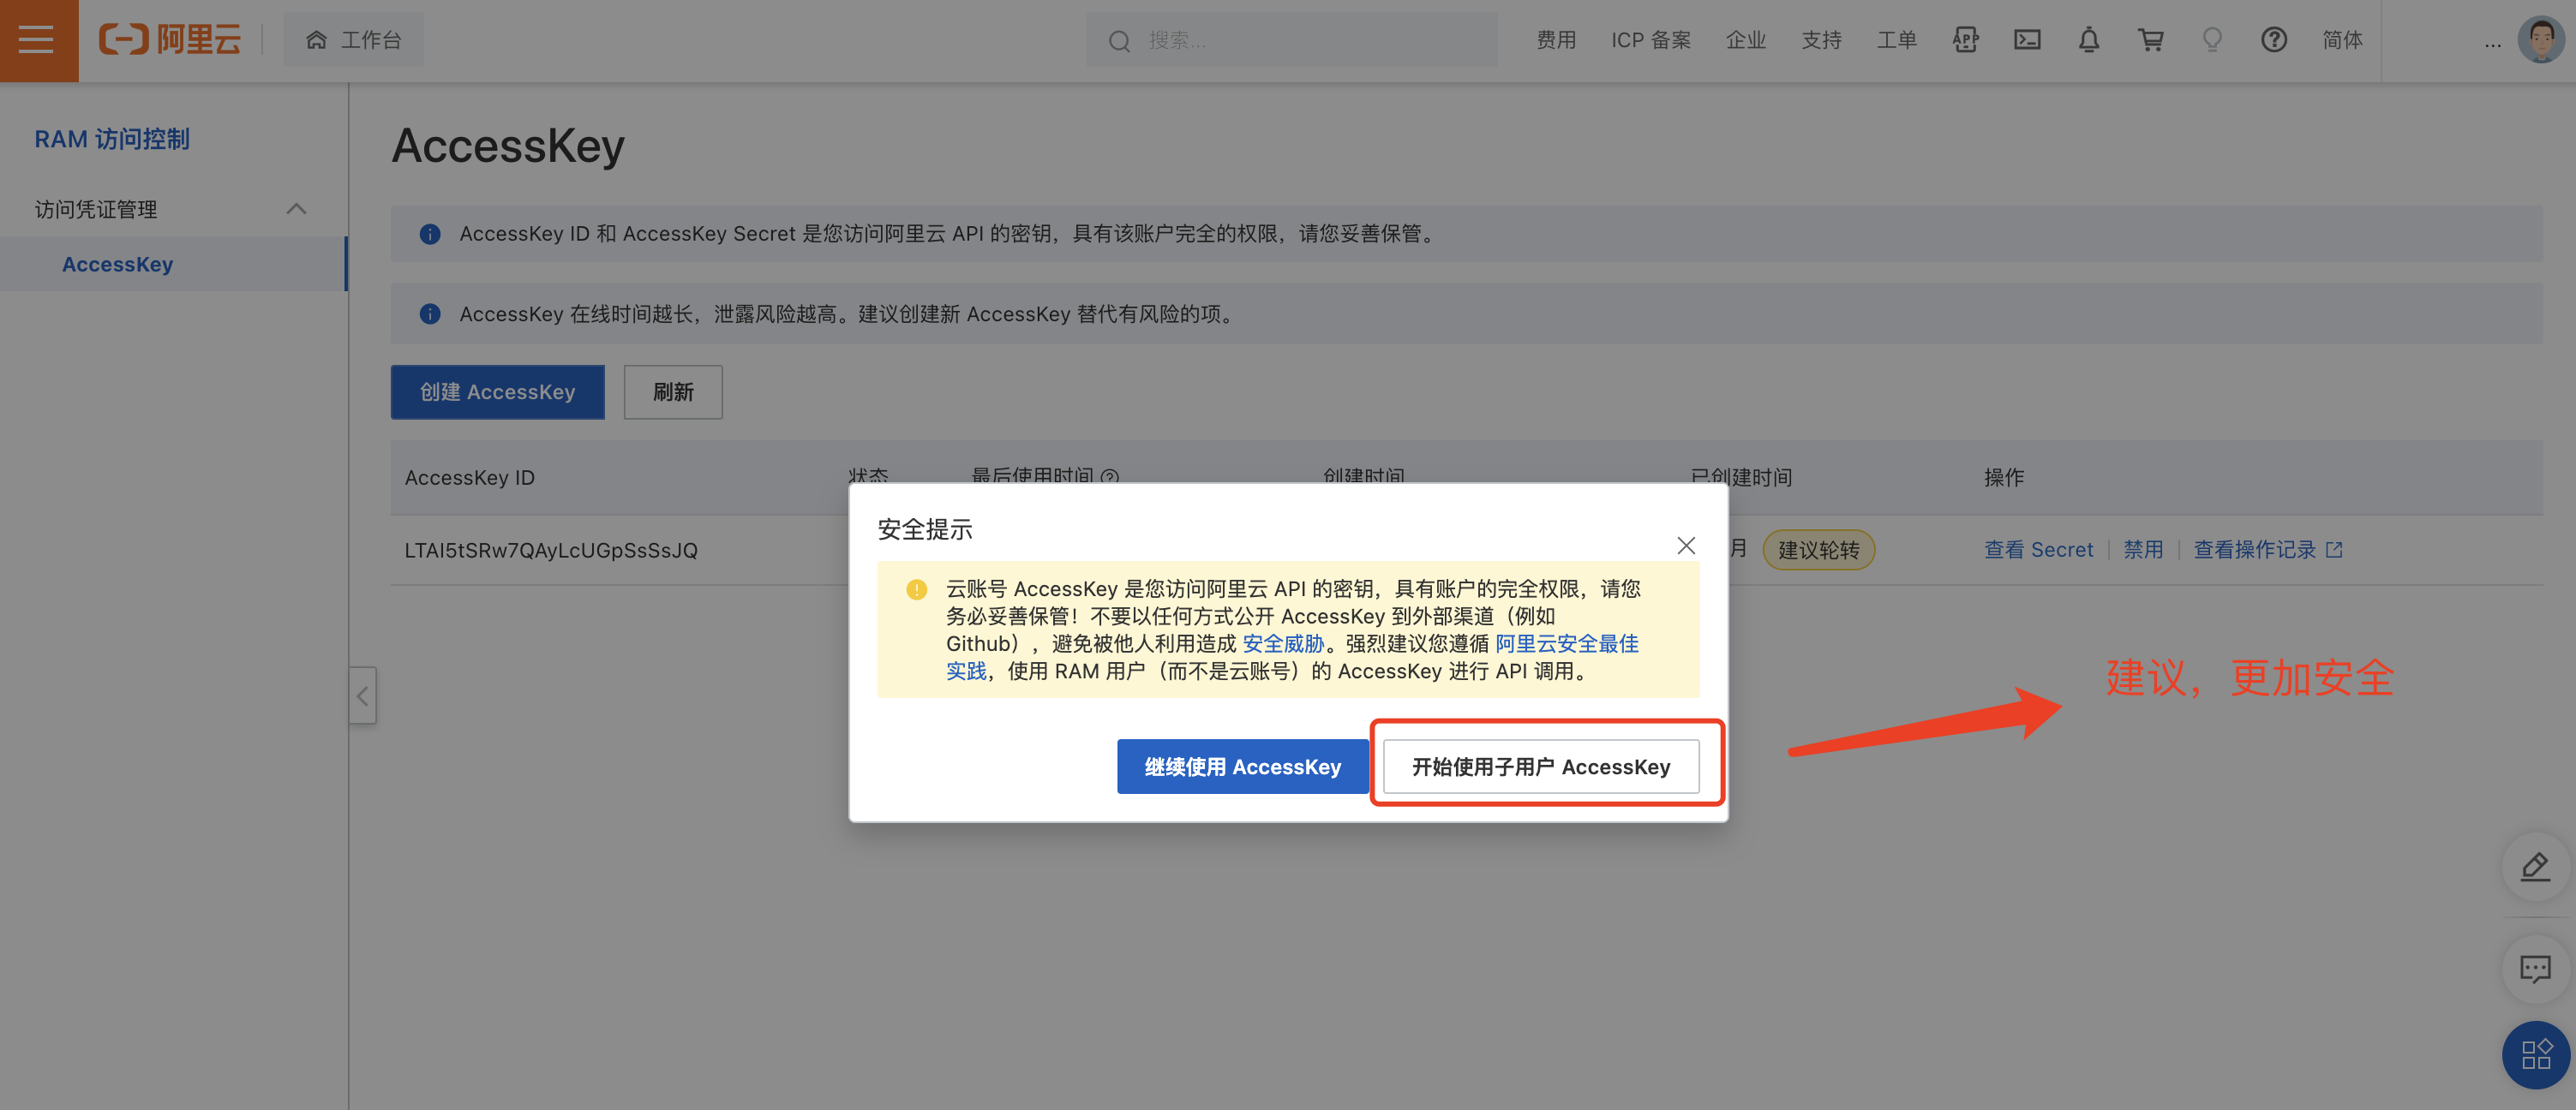
Task: Open the shopping cart
Action: coord(2150,40)
